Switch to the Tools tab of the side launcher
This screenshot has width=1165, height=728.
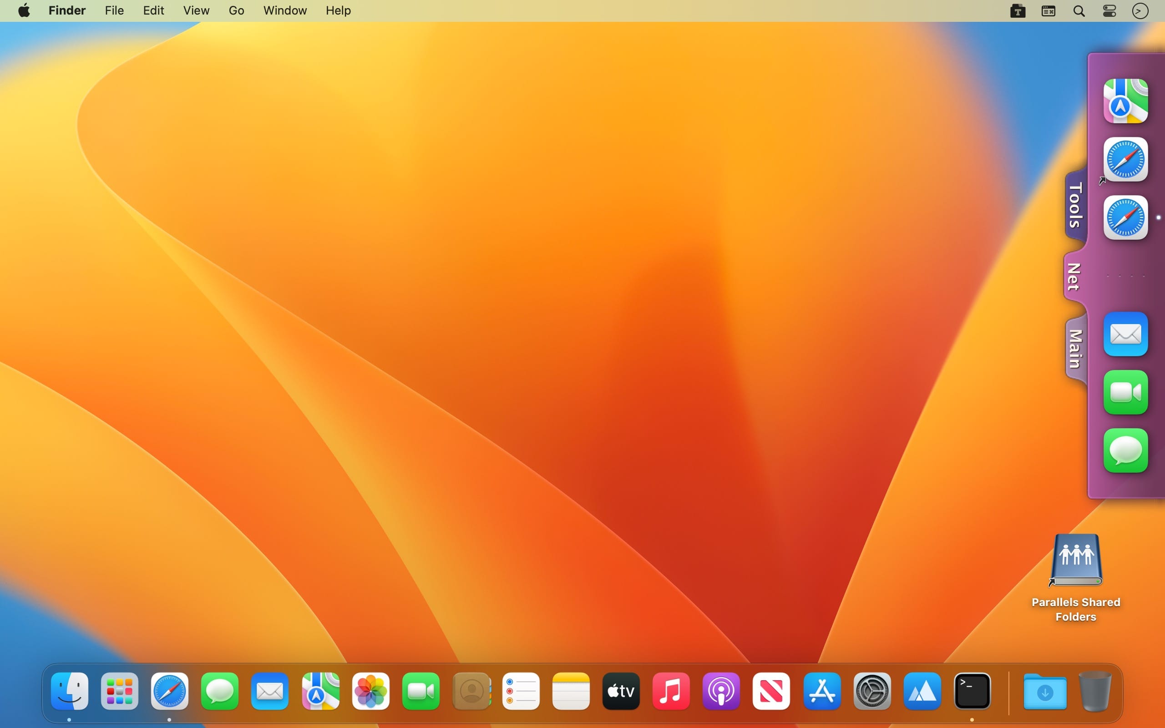[x=1075, y=205]
